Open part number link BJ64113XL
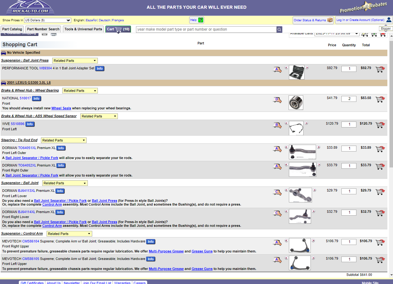 coord(27,191)
